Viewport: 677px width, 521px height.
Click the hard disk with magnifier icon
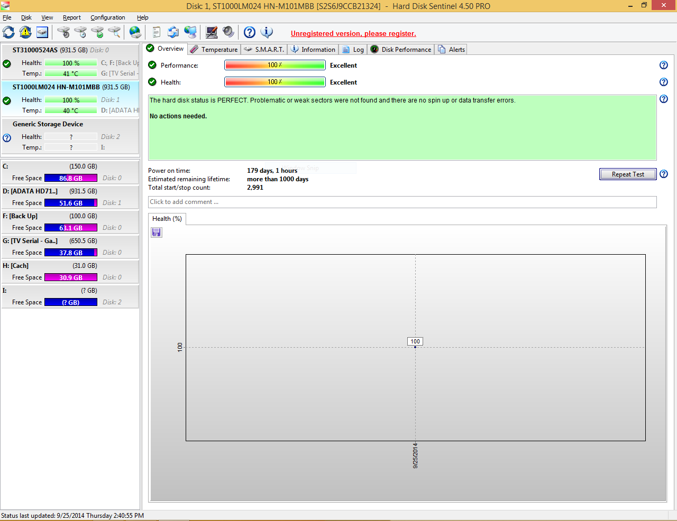pos(114,32)
